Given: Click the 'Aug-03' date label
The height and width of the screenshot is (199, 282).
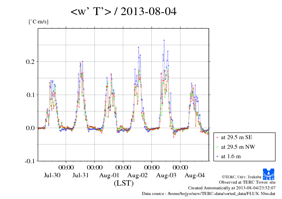Looking at the screenshot, I should click(166, 175).
